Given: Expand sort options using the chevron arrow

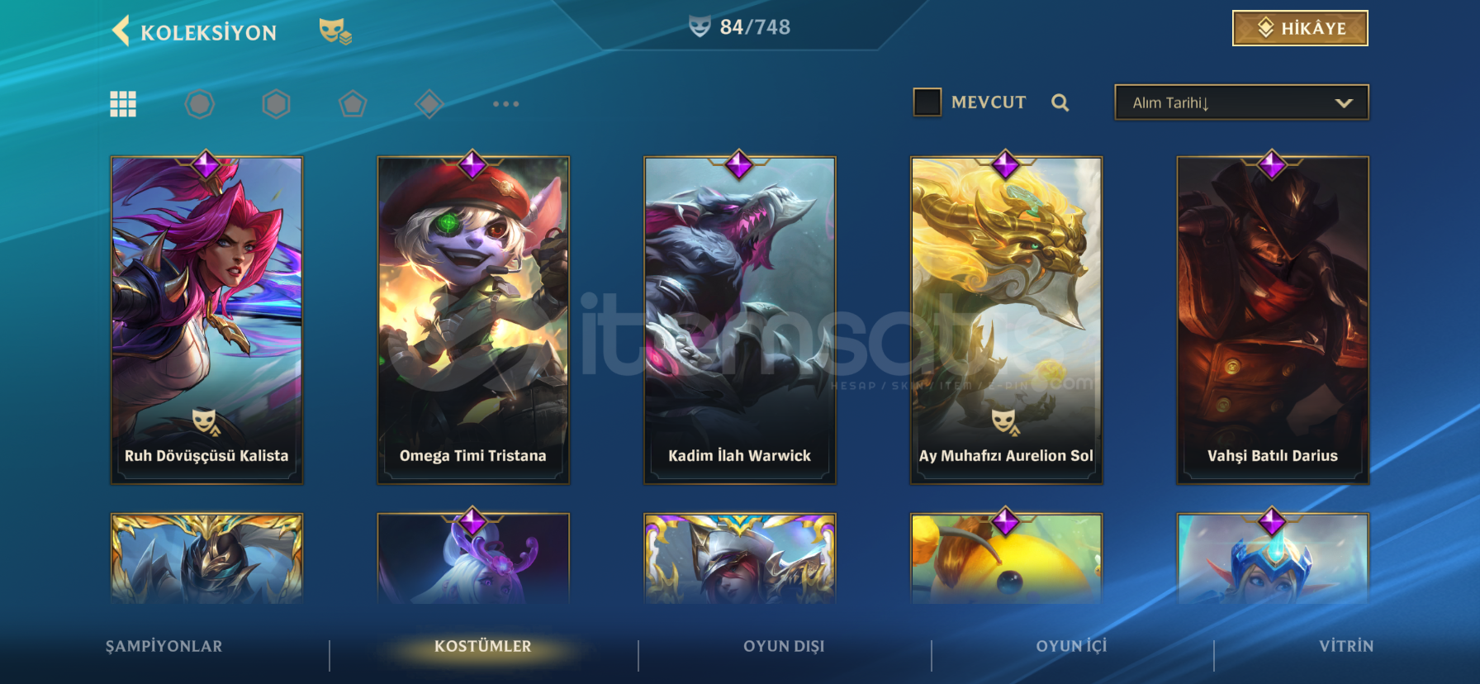Looking at the screenshot, I should click(1344, 103).
